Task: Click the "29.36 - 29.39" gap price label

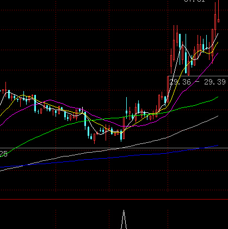Action: click(198, 82)
